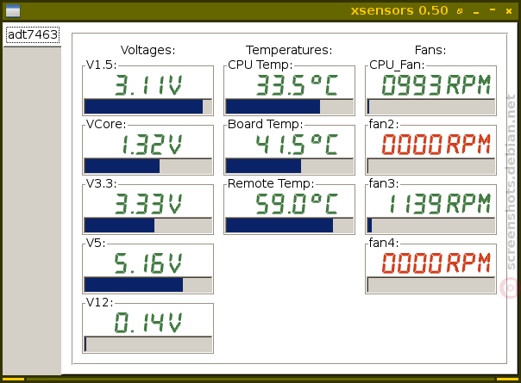
Task: Click the V3.3 voltage level bar
Action: [x=148, y=225]
